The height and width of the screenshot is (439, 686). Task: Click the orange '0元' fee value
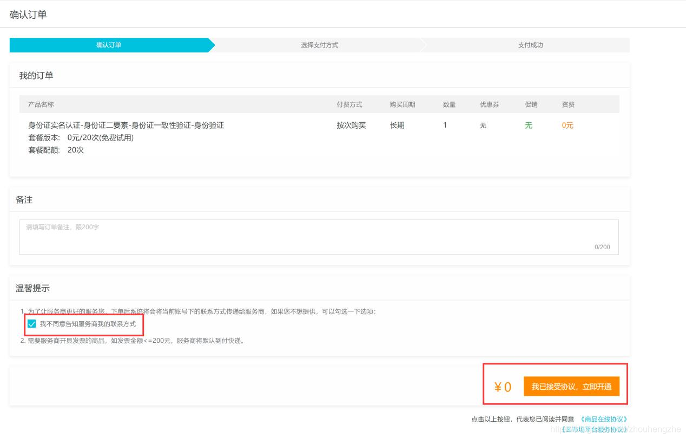(x=568, y=125)
